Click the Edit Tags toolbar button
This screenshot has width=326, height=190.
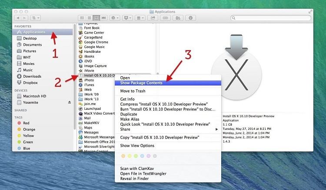pos(165,18)
